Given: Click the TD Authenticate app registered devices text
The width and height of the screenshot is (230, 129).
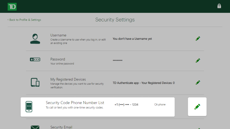Looking at the screenshot, I should pos(143,83).
